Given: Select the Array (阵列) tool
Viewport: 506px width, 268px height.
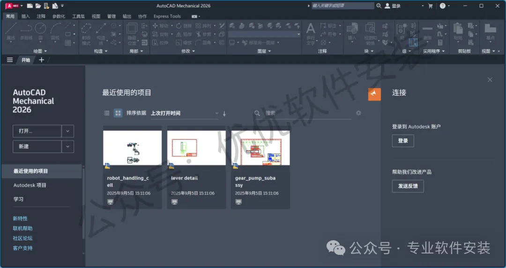Looking at the screenshot, I should click(x=204, y=26).
